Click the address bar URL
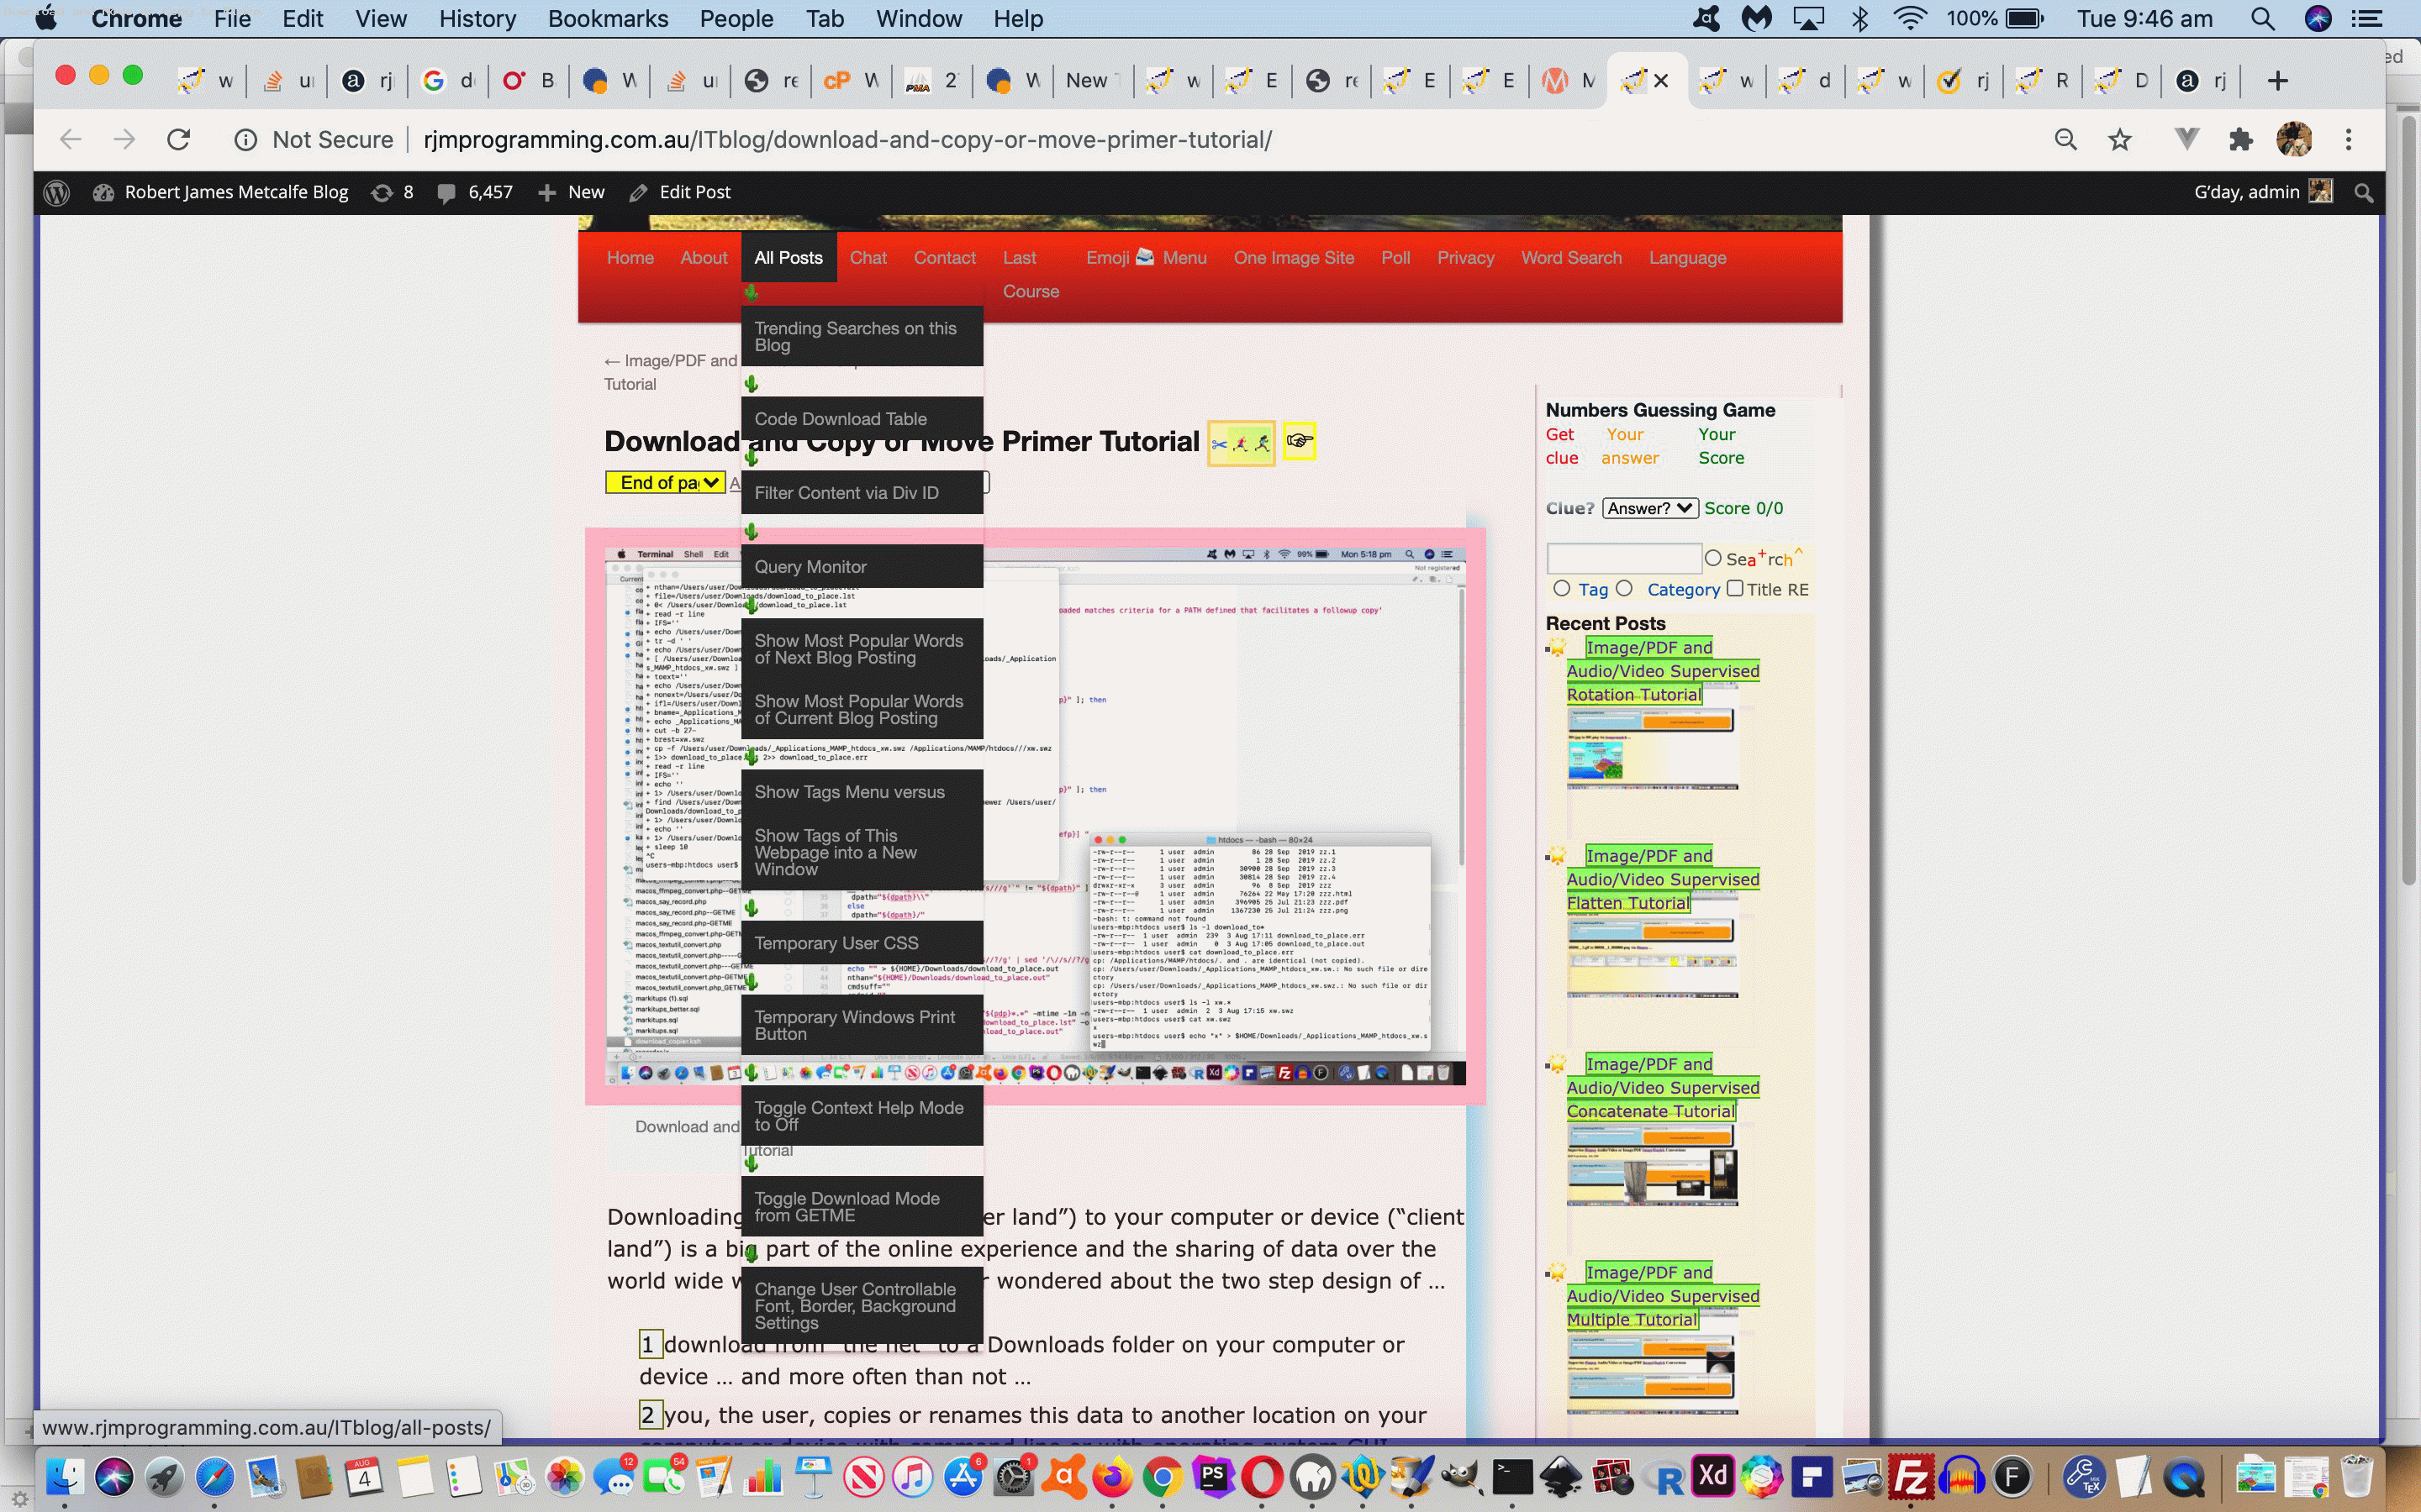 coord(847,140)
